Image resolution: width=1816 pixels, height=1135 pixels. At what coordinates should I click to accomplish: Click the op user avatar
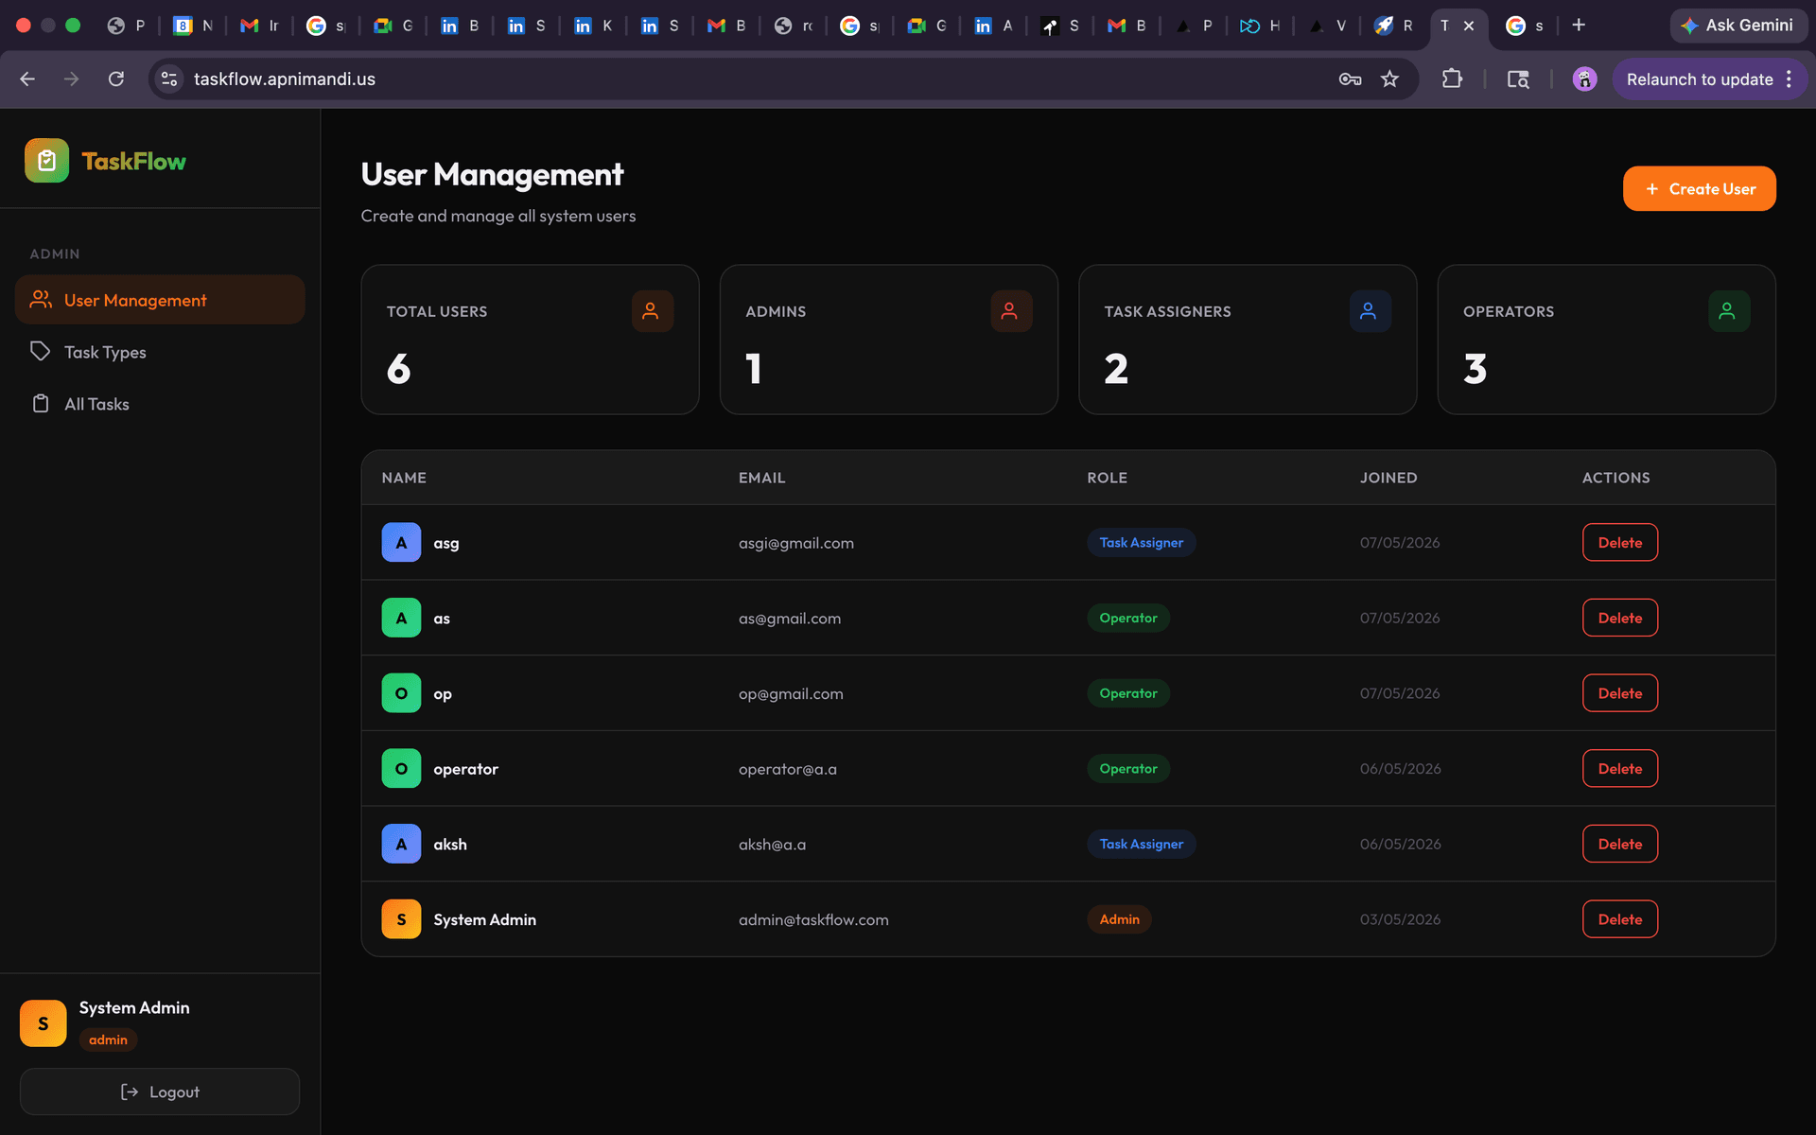pyautogui.click(x=401, y=693)
